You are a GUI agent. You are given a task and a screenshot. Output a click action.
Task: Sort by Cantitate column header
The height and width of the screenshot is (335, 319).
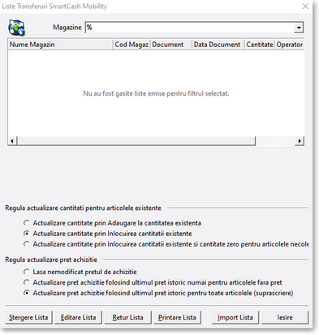click(x=260, y=45)
